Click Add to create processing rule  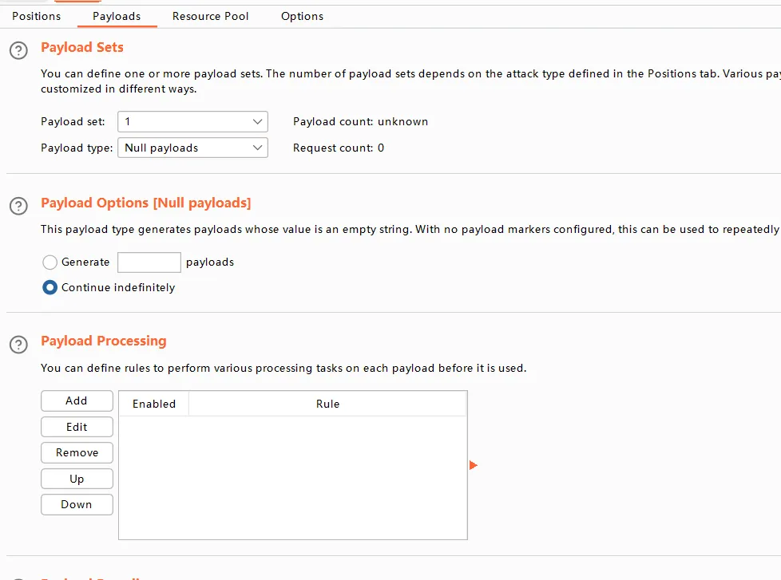coord(77,400)
